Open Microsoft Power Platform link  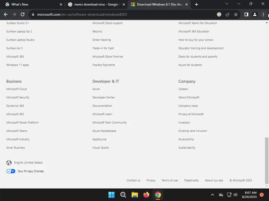point(23,122)
